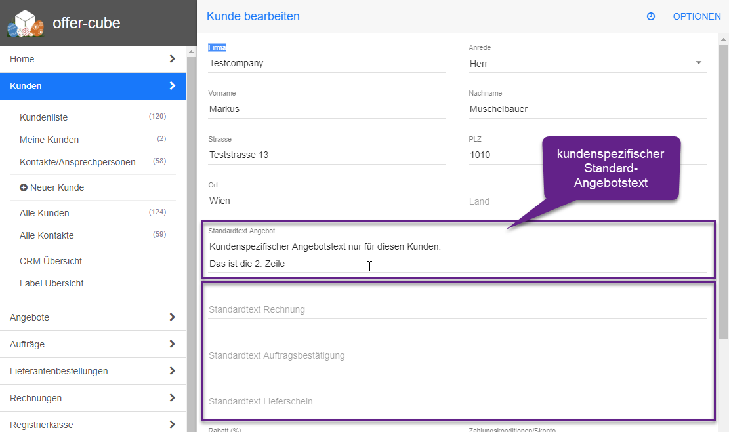Focus the Standardtext Auftragsbestätigung field
The width and height of the screenshot is (729, 432).
tap(457, 355)
